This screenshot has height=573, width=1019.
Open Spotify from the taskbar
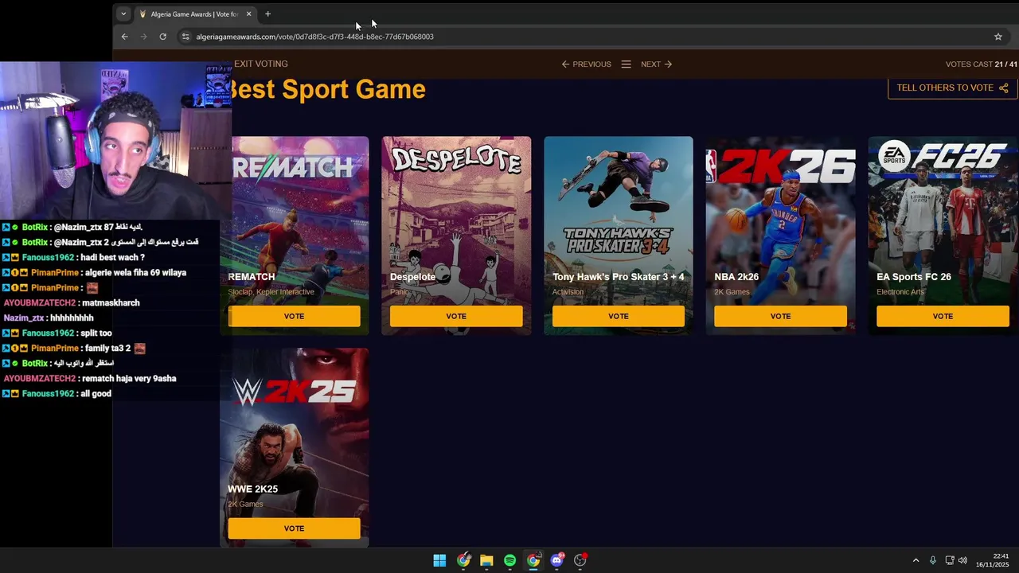[x=509, y=560]
